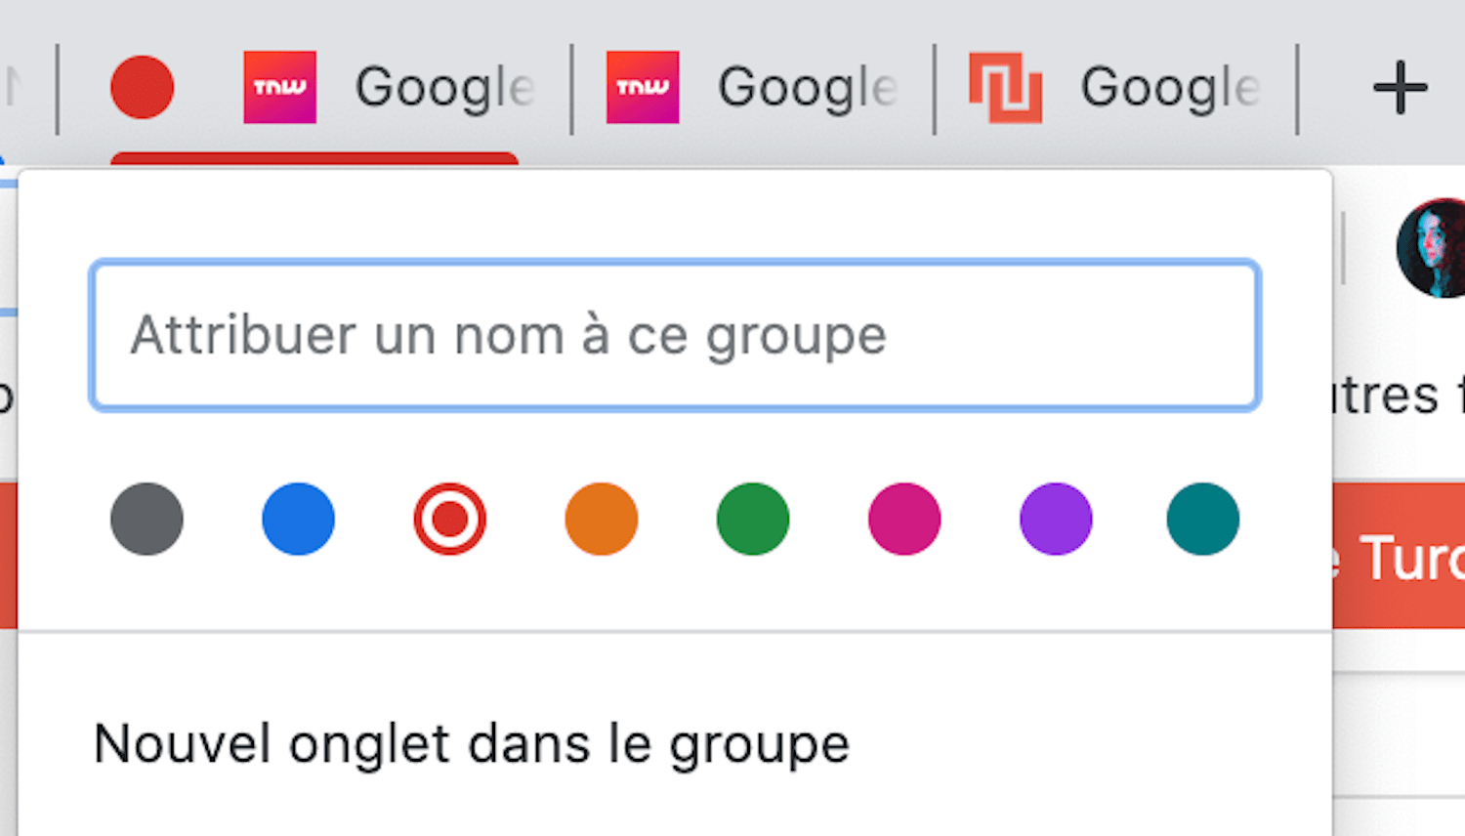Choose the pink group color

coord(904,519)
